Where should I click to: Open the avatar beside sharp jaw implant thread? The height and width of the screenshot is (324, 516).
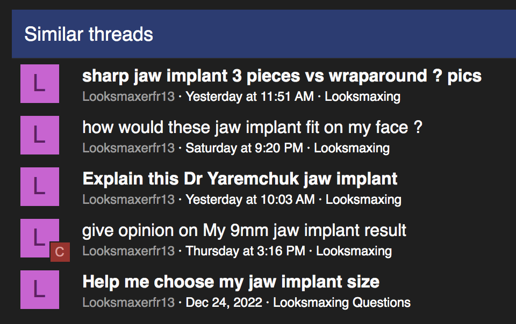(40, 84)
